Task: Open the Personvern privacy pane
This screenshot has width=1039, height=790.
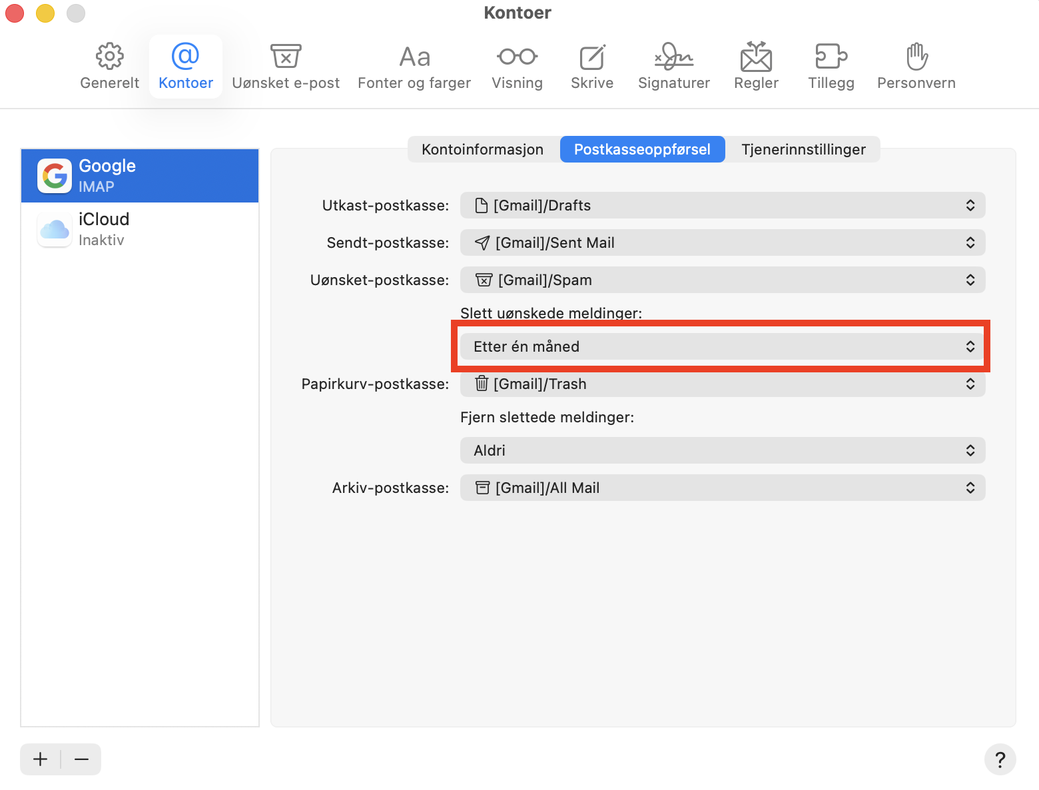Action: [916, 67]
